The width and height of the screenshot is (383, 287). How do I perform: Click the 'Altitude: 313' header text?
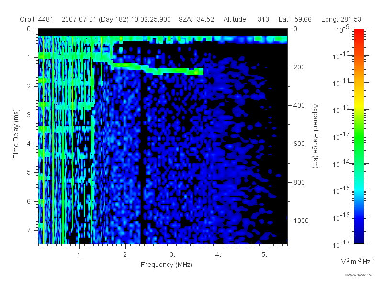(x=246, y=19)
